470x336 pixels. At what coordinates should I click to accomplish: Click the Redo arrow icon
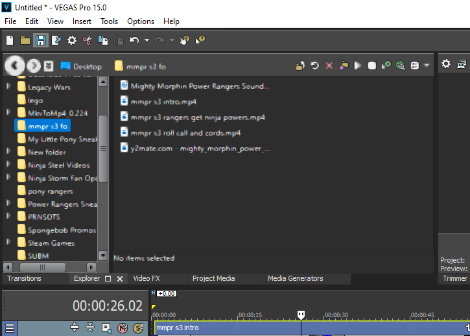tap(159, 40)
